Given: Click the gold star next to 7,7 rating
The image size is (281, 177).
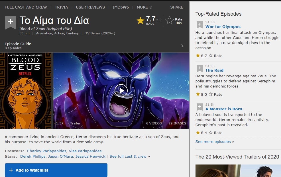Looking at the screenshot, I should pos(140,20).
